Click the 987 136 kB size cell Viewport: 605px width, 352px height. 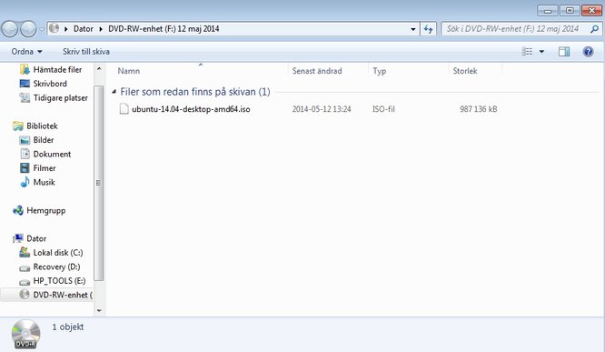click(x=479, y=109)
